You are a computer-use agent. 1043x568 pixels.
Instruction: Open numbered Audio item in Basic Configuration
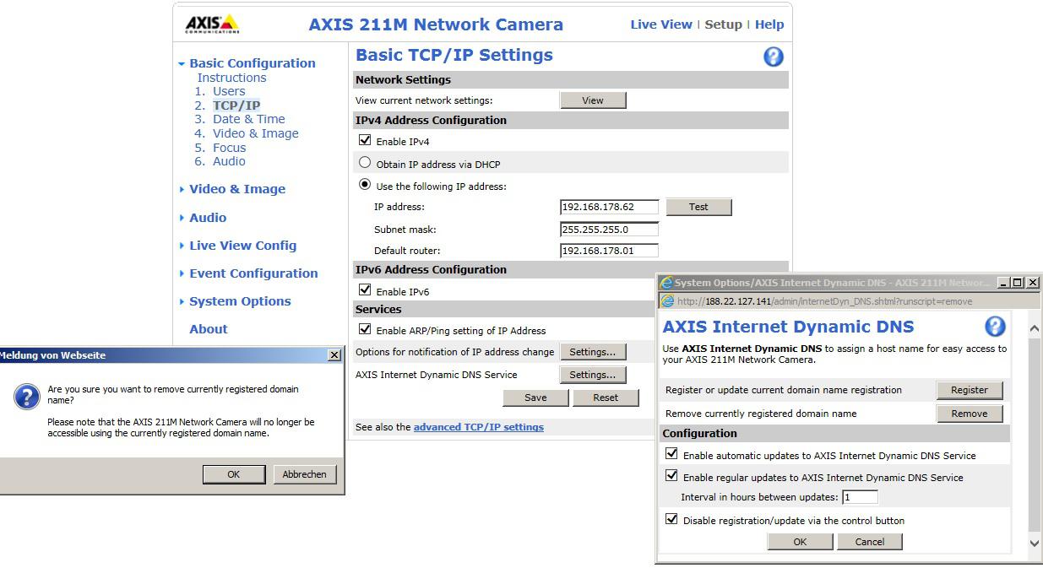(x=229, y=161)
